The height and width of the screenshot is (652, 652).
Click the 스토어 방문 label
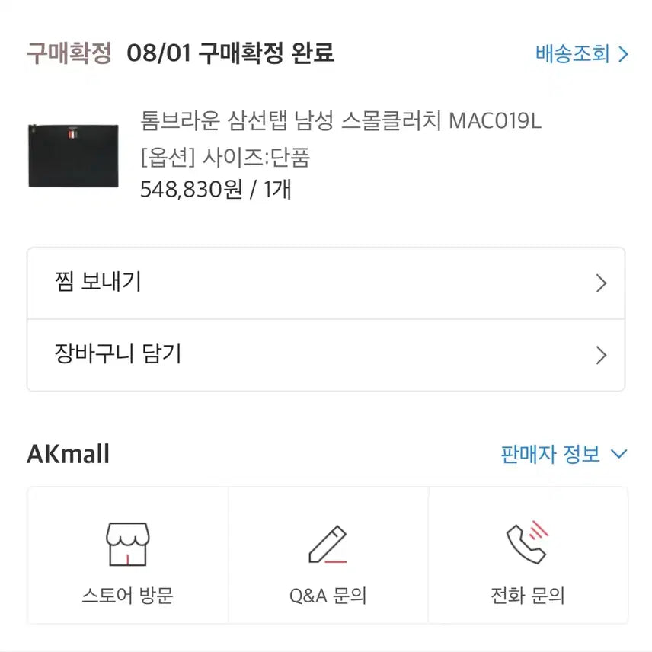click(127, 595)
